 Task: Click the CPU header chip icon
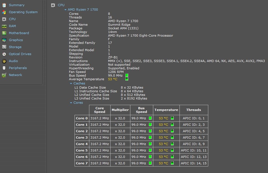pos(53,5)
